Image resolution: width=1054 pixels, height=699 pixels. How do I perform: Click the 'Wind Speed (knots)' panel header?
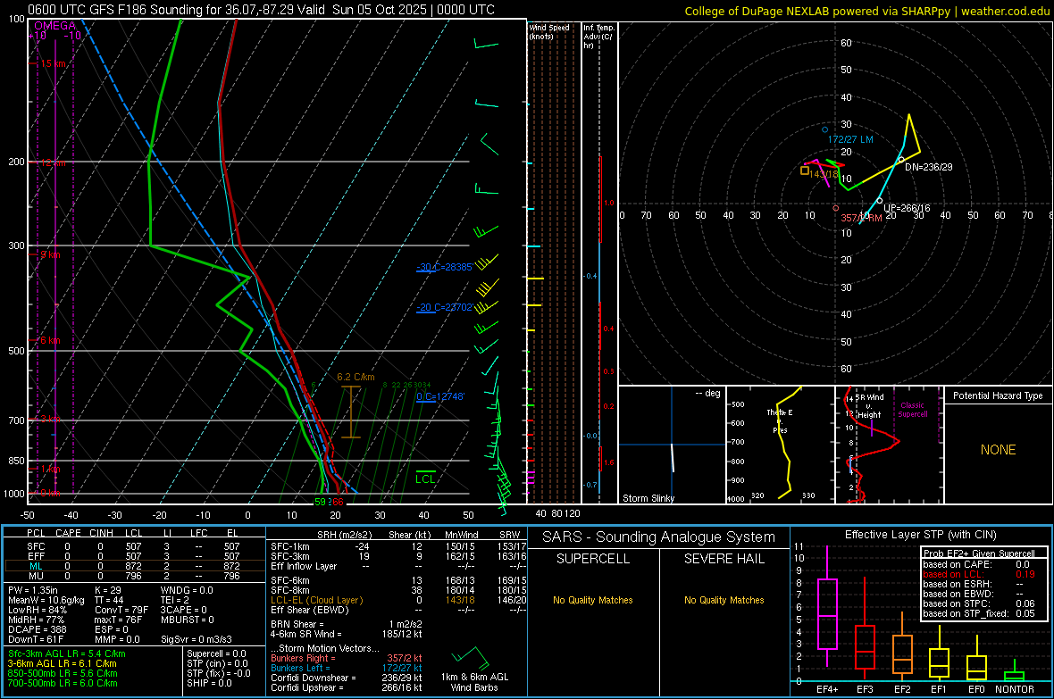pyautogui.click(x=549, y=31)
